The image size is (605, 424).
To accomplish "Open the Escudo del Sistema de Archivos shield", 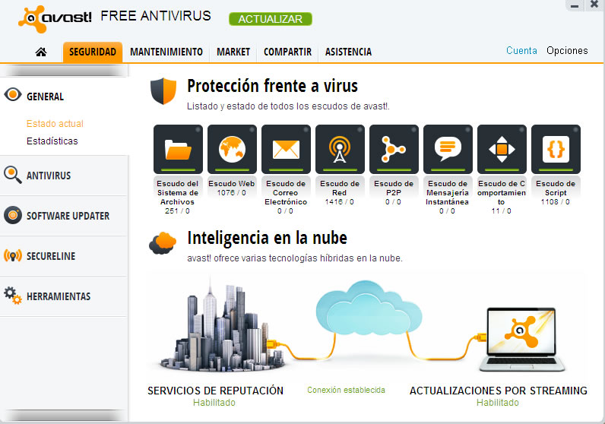I will tap(178, 149).
